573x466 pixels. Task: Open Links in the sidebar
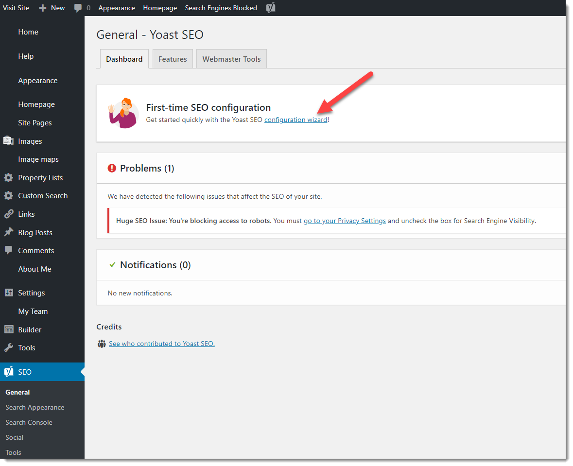tap(26, 214)
